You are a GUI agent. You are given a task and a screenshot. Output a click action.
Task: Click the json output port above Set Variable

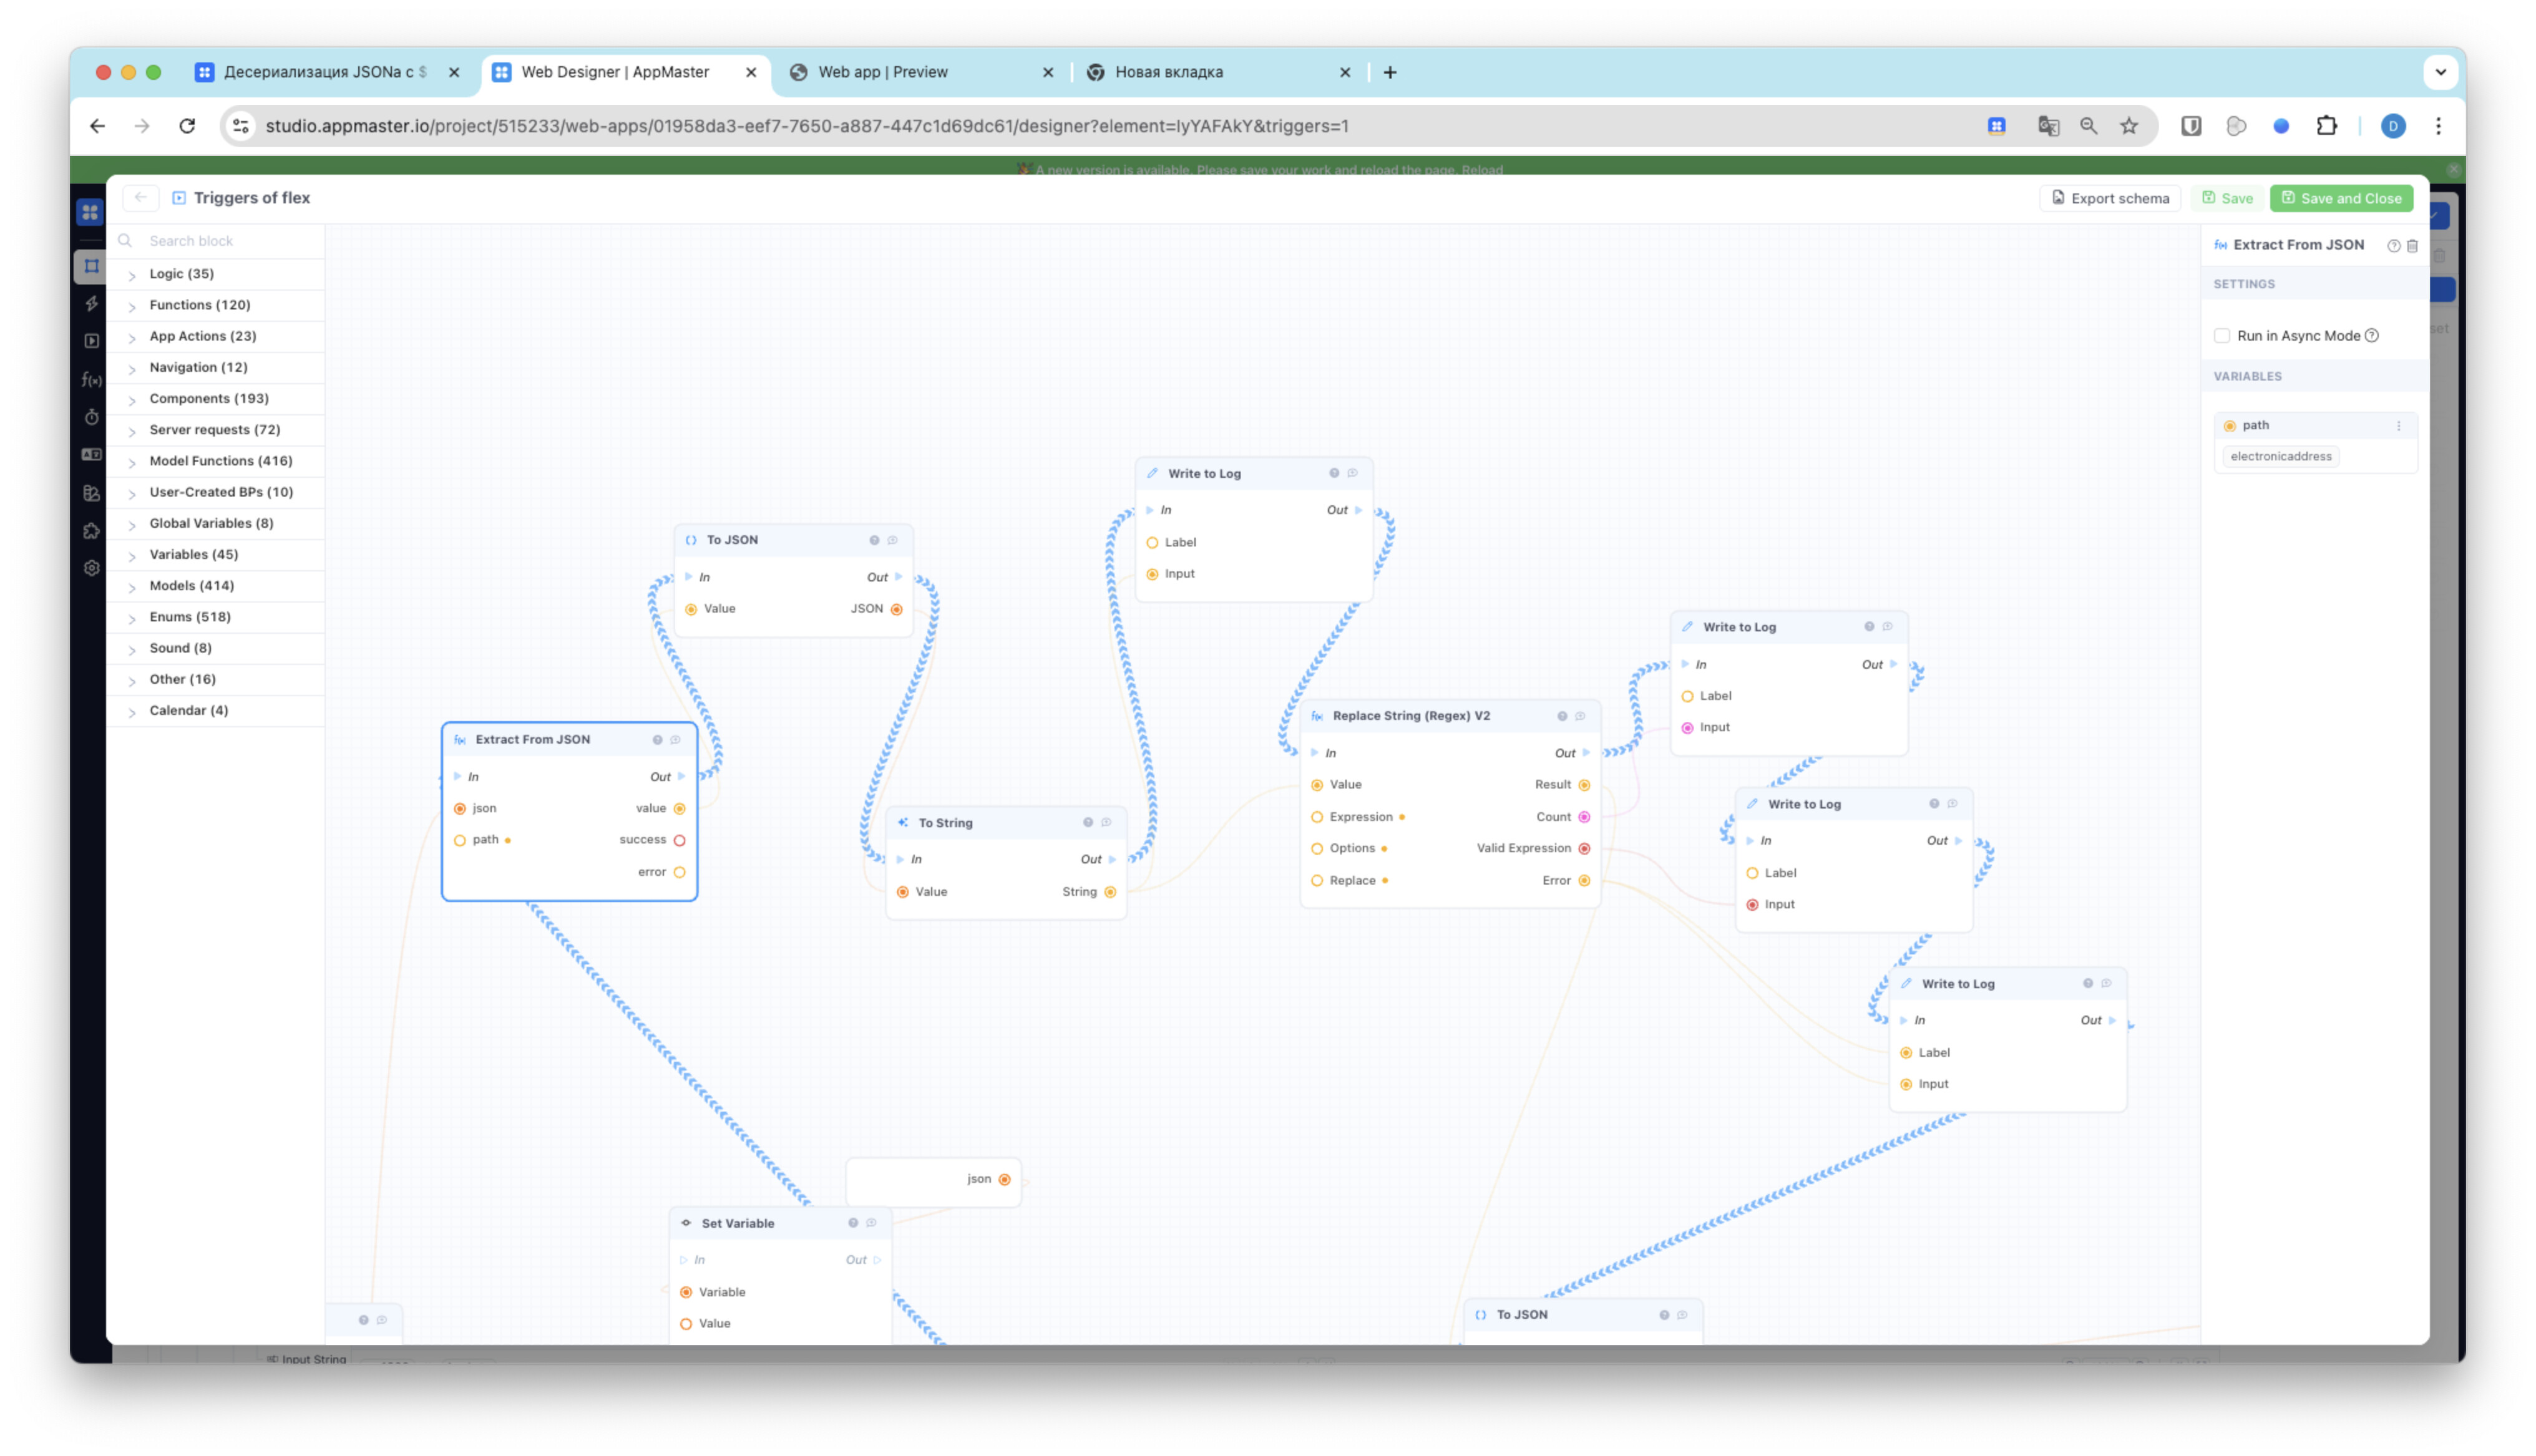click(x=1004, y=1180)
